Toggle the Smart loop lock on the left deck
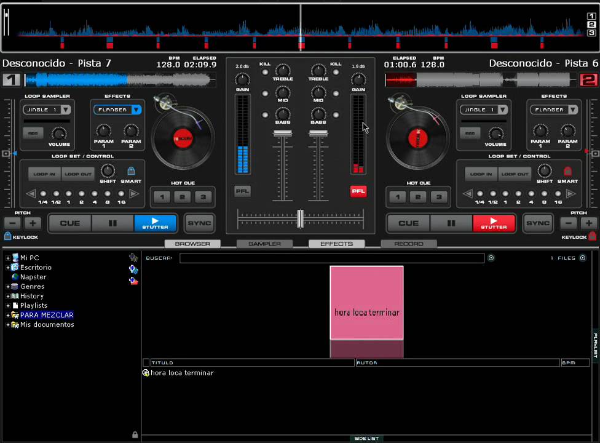This screenshot has height=443, width=600. coord(131,172)
